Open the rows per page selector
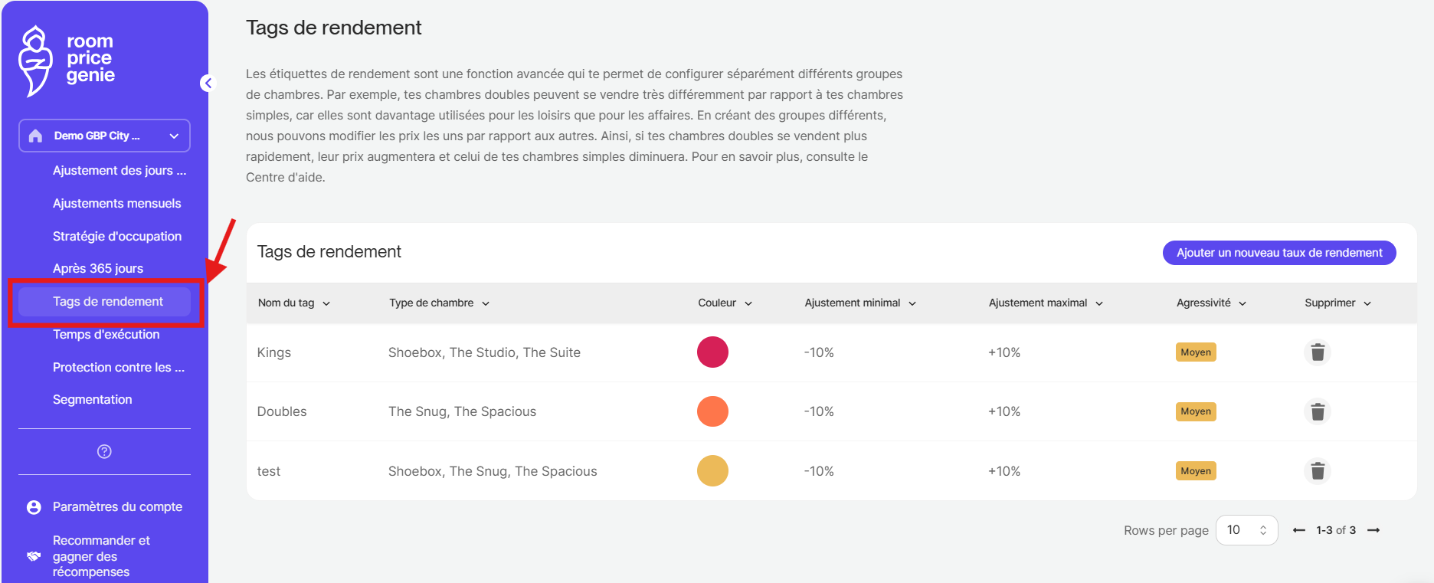1434x583 pixels. [x=1246, y=530]
